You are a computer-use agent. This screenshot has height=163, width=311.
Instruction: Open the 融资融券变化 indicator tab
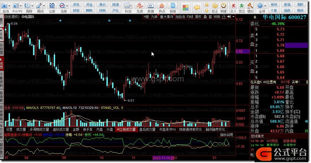click(x=215, y=129)
